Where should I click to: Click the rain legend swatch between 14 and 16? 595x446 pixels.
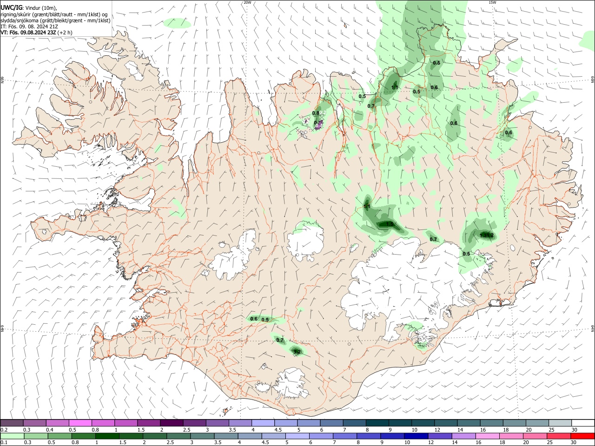click(463, 436)
